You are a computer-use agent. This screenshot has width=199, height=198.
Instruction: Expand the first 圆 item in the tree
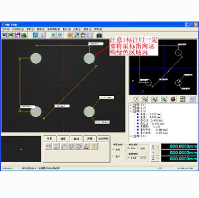click(x=130, y=105)
